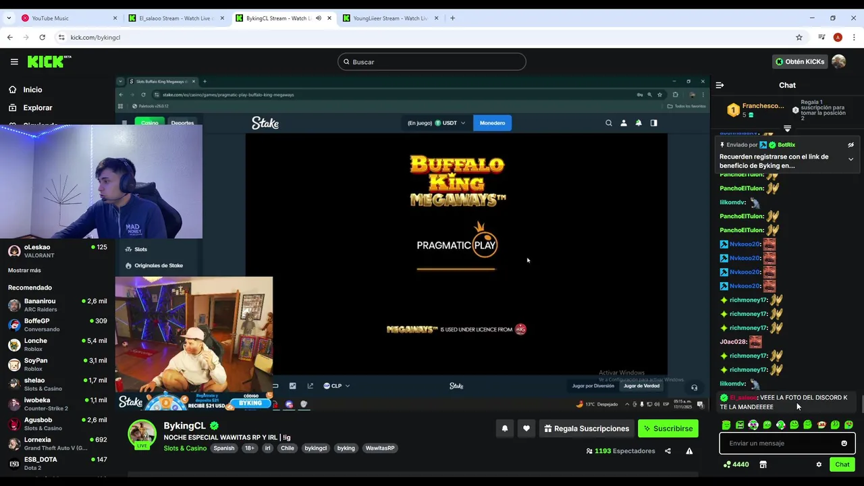The image size is (864, 486).
Task: Click the 4440 channel points balance
Action: [x=736, y=464]
